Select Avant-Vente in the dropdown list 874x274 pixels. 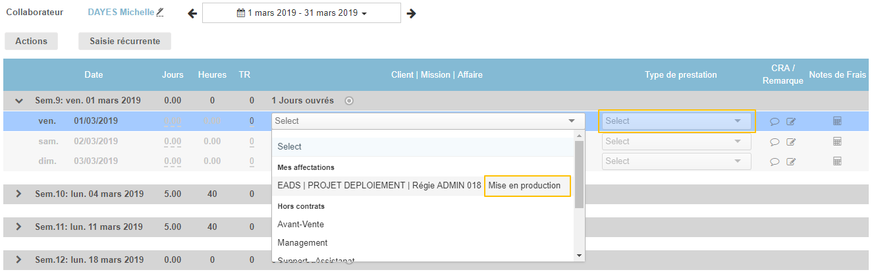(300, 225)
